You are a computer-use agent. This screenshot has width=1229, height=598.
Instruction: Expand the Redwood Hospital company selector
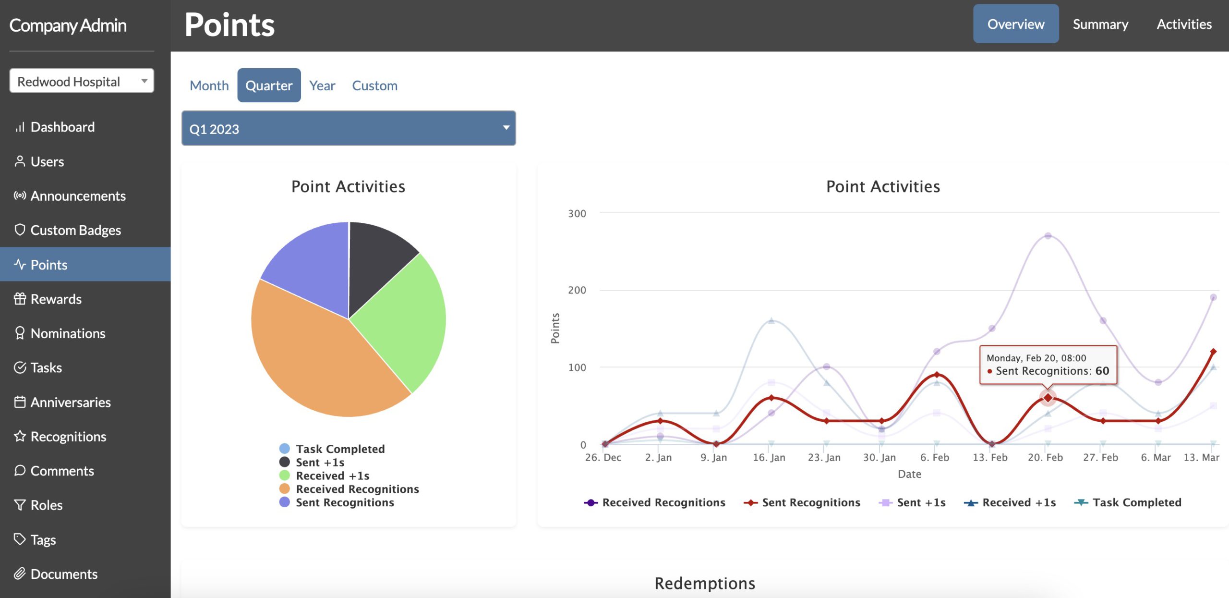coord(82,81)
